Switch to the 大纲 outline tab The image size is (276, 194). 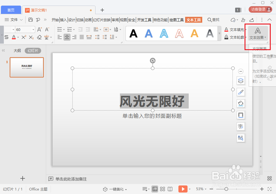pyautogui.click(x=17, y=50)
